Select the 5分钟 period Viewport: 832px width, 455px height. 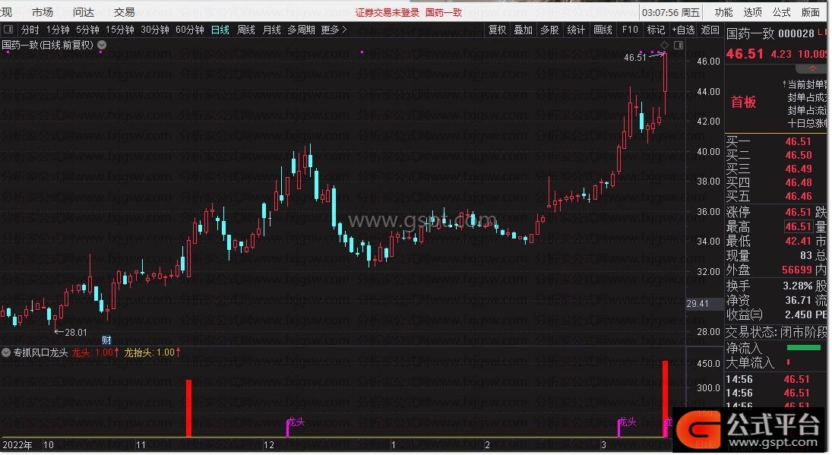87,30
